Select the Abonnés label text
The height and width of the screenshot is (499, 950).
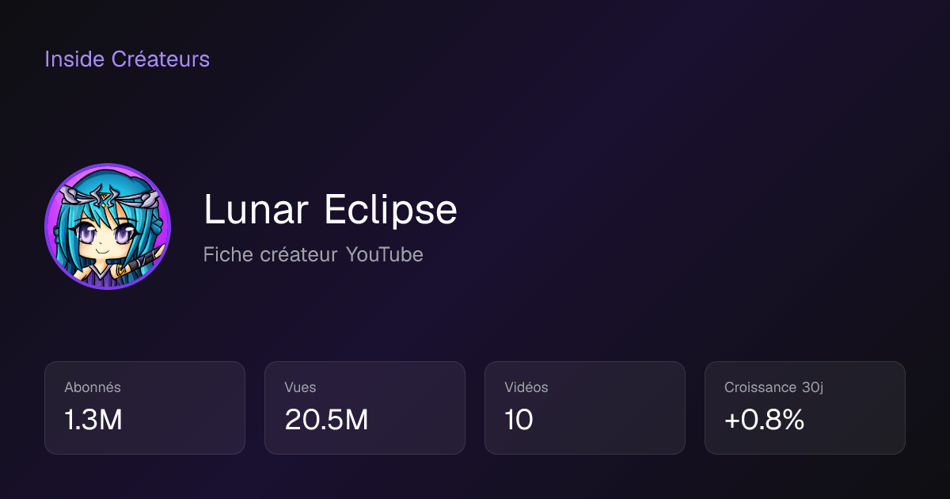click(93, 387)
